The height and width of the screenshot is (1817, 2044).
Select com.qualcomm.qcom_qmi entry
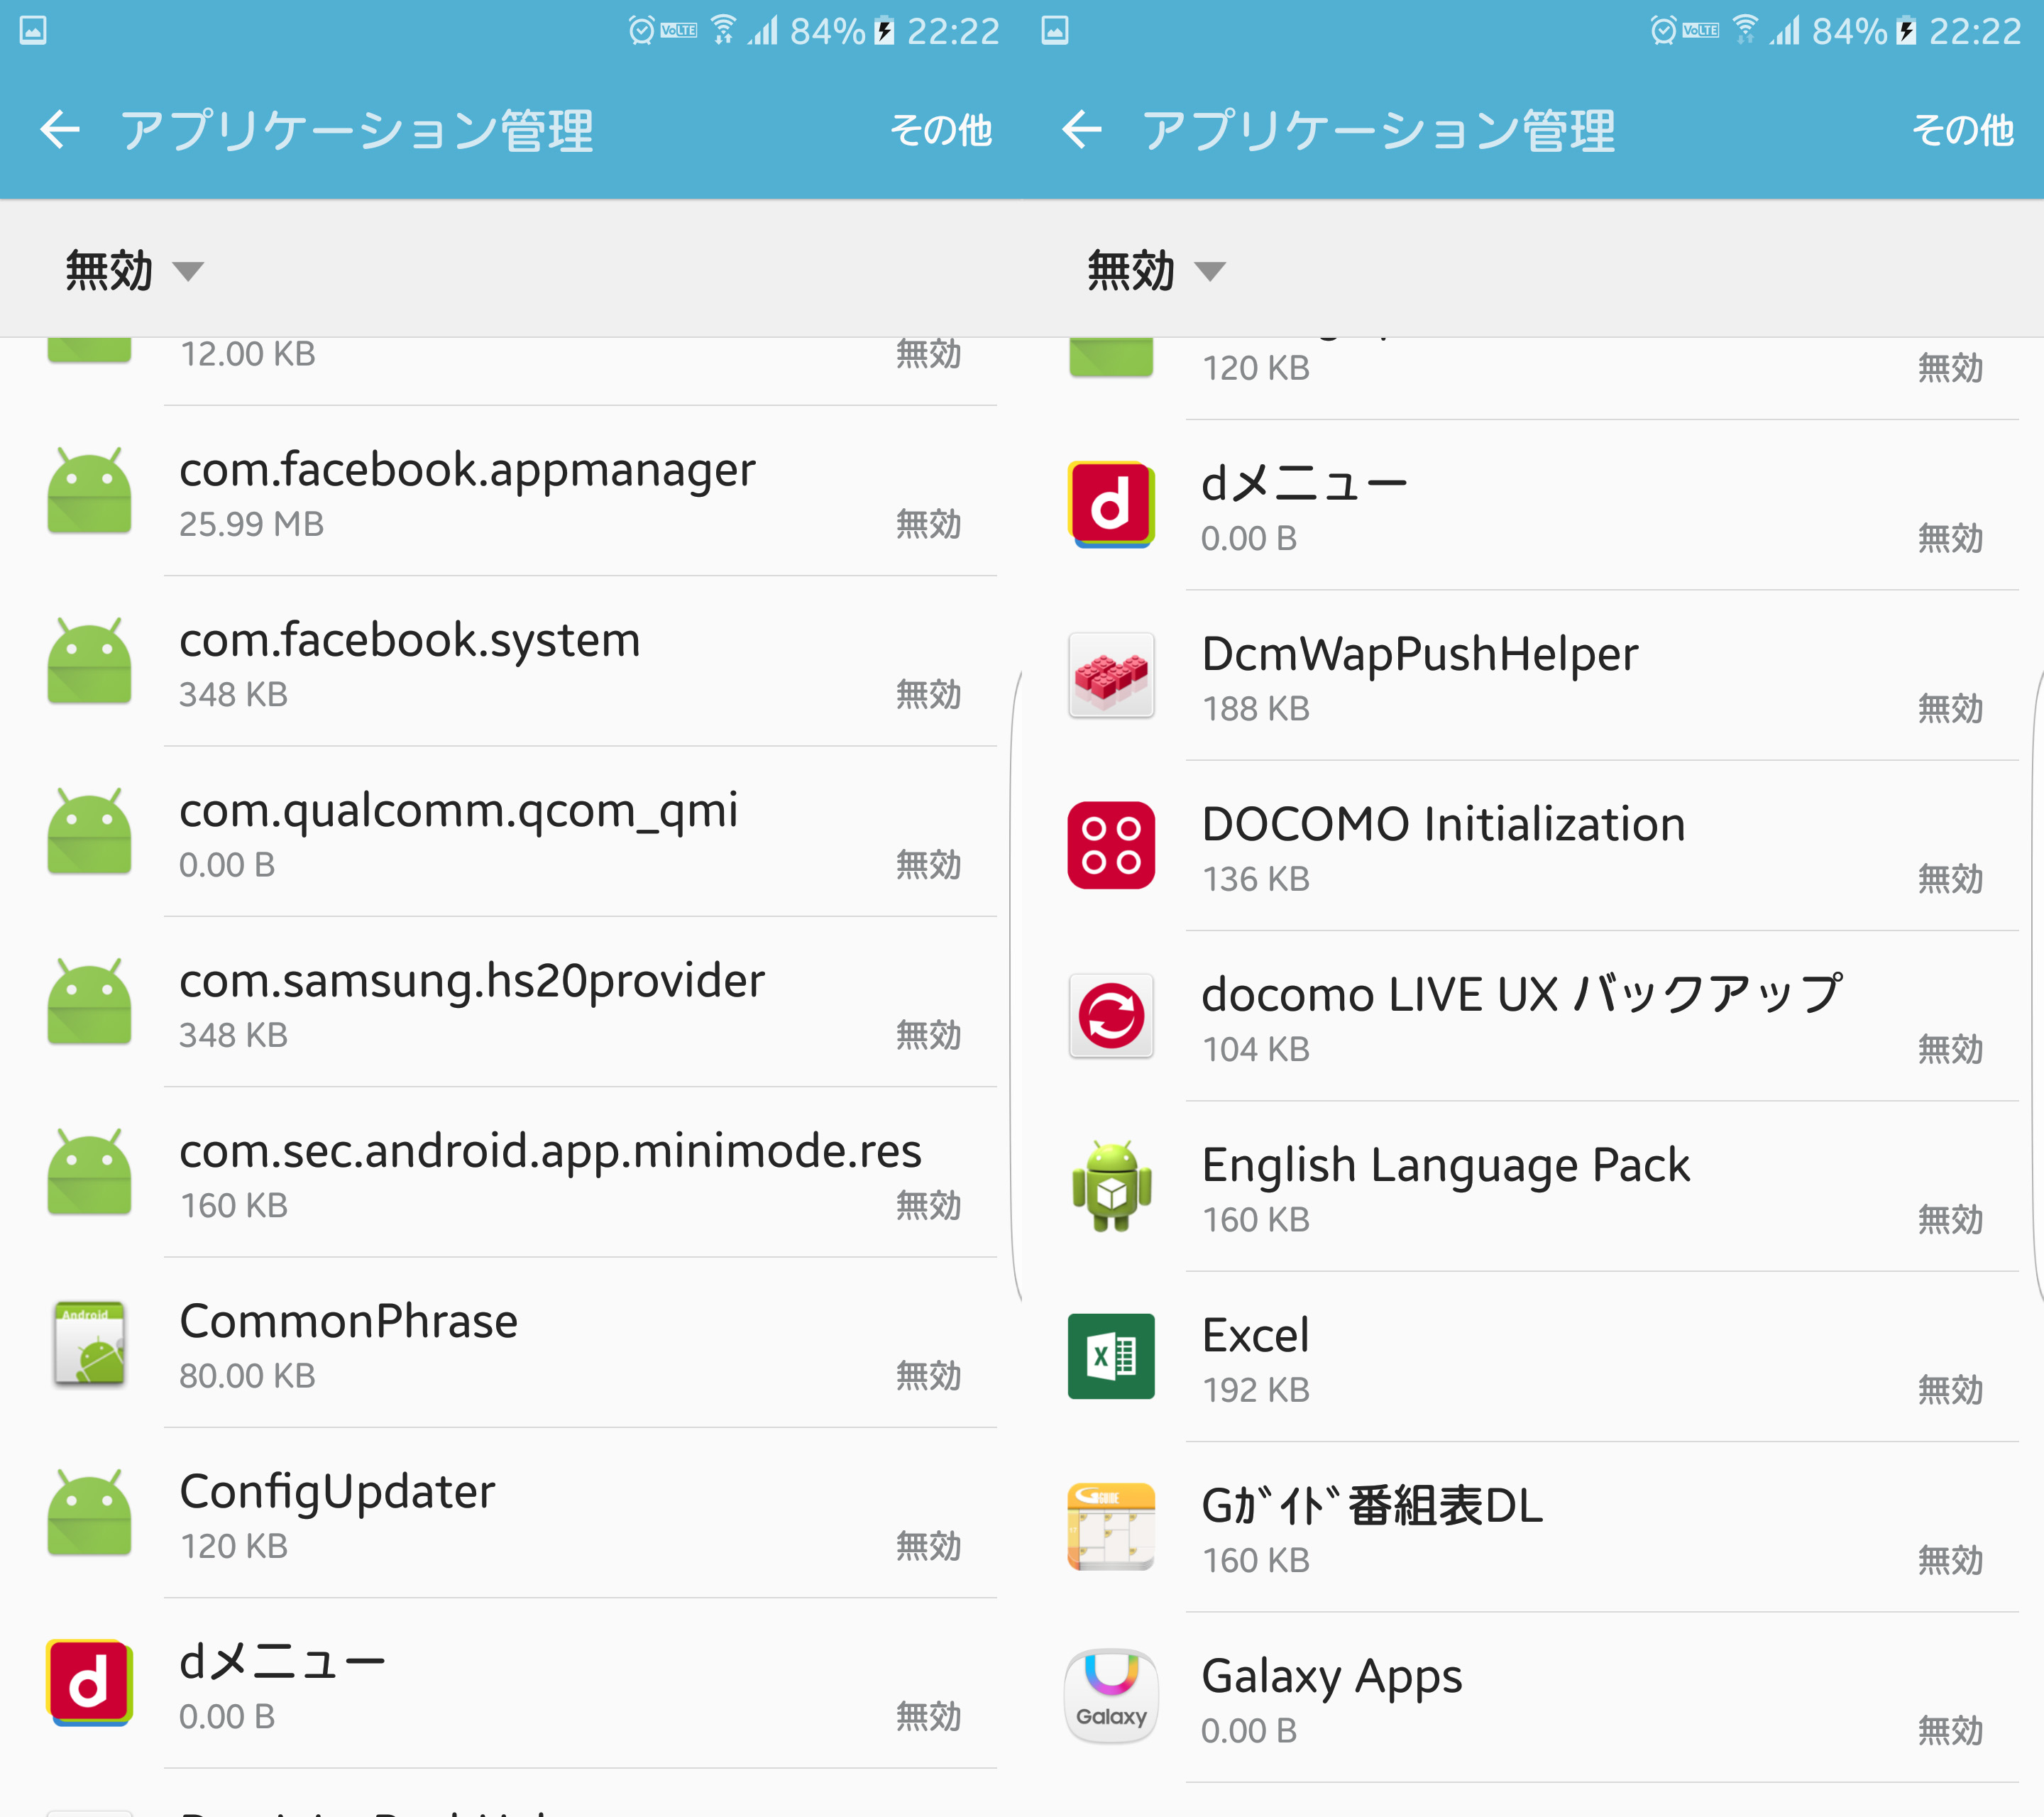[511, 832]
